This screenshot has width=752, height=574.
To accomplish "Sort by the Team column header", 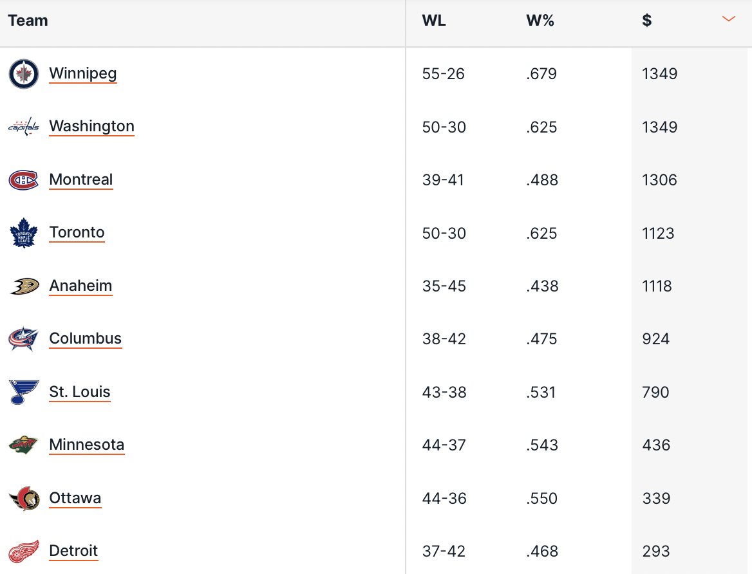I will click(x=28, y=21).
